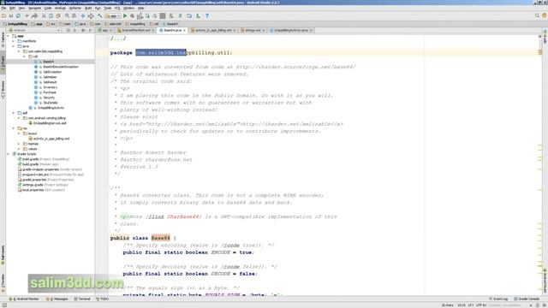Click the Debug bug icon

pyautogui.click(x=133, y=15)
